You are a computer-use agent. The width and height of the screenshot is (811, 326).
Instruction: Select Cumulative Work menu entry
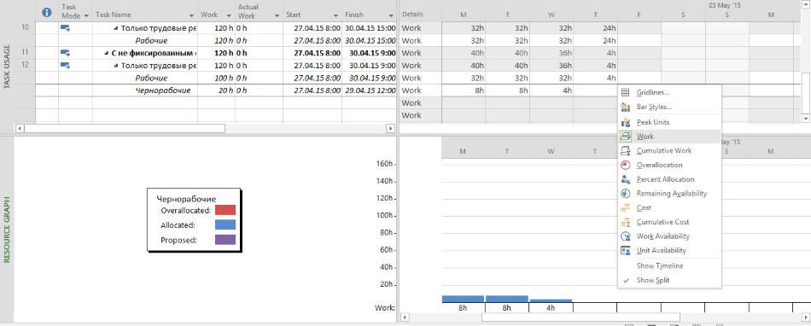(x=668, y=151)
